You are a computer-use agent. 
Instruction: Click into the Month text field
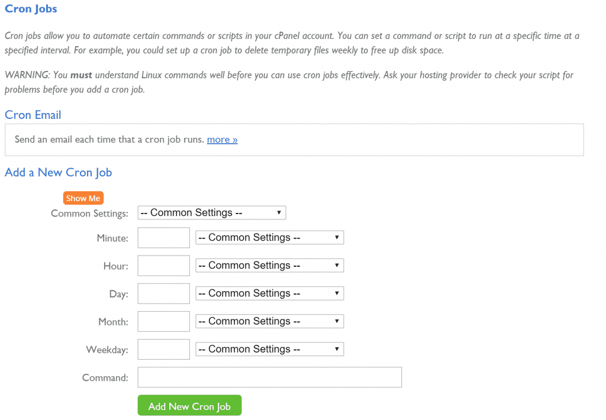pyautogui.click(x=164, y=321)
